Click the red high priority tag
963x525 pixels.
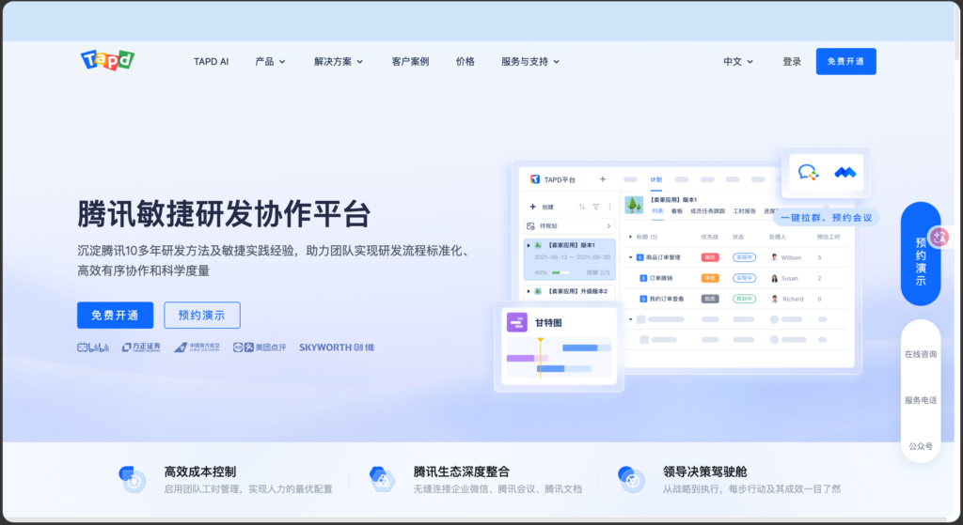point(710,257)
